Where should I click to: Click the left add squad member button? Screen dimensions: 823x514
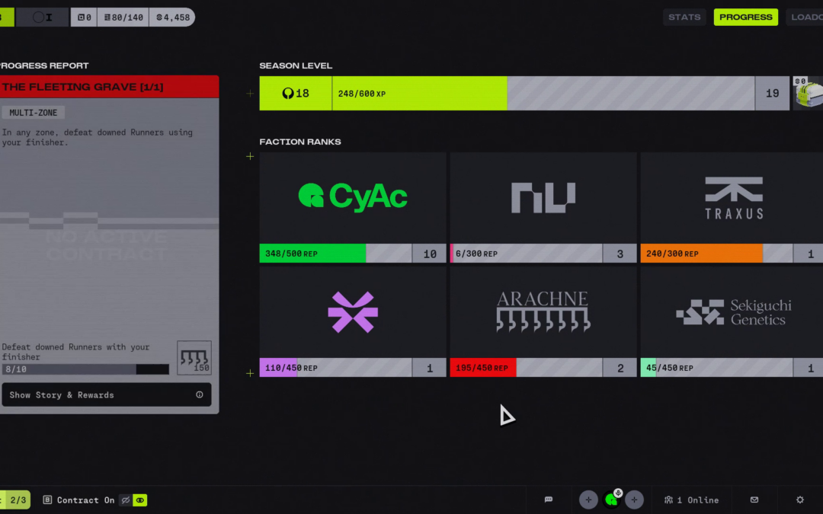click(x=588, y=500)
